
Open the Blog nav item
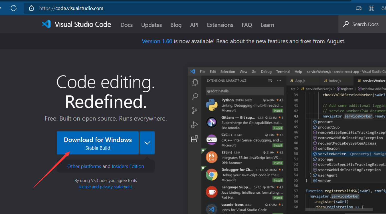click(176, 25)
